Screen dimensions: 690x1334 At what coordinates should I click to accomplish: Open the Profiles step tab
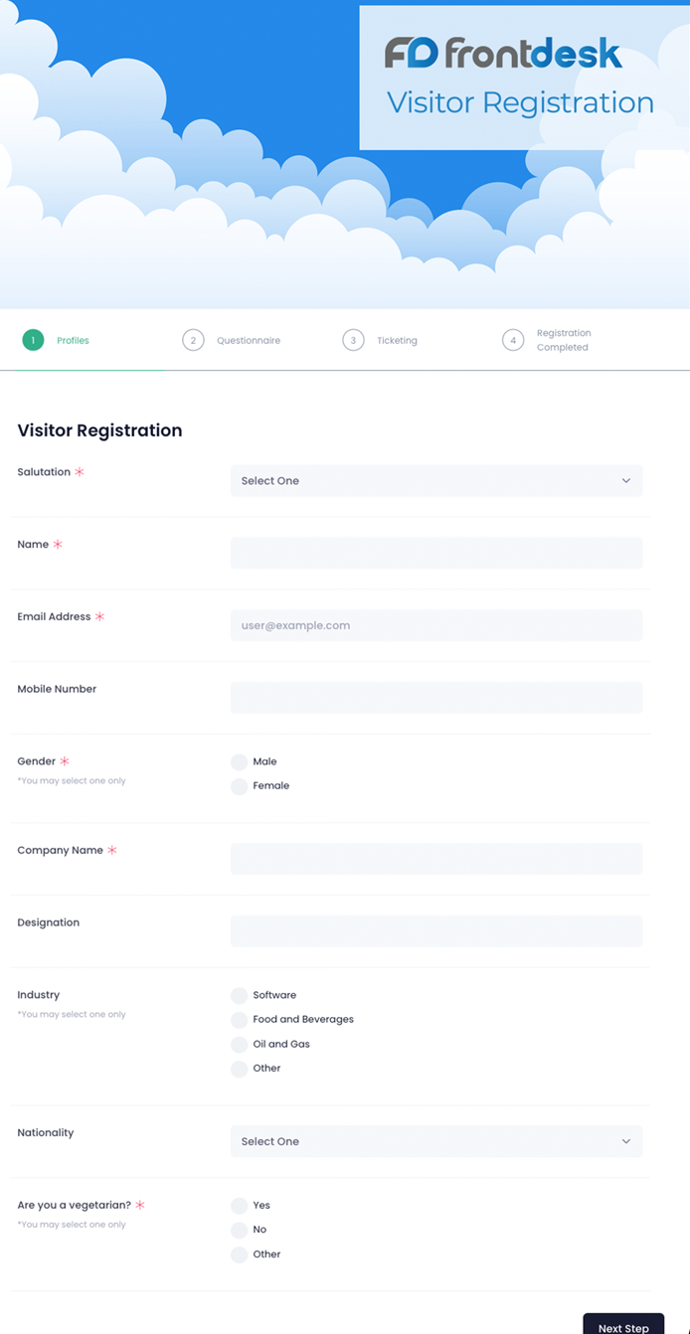point(73,340)
